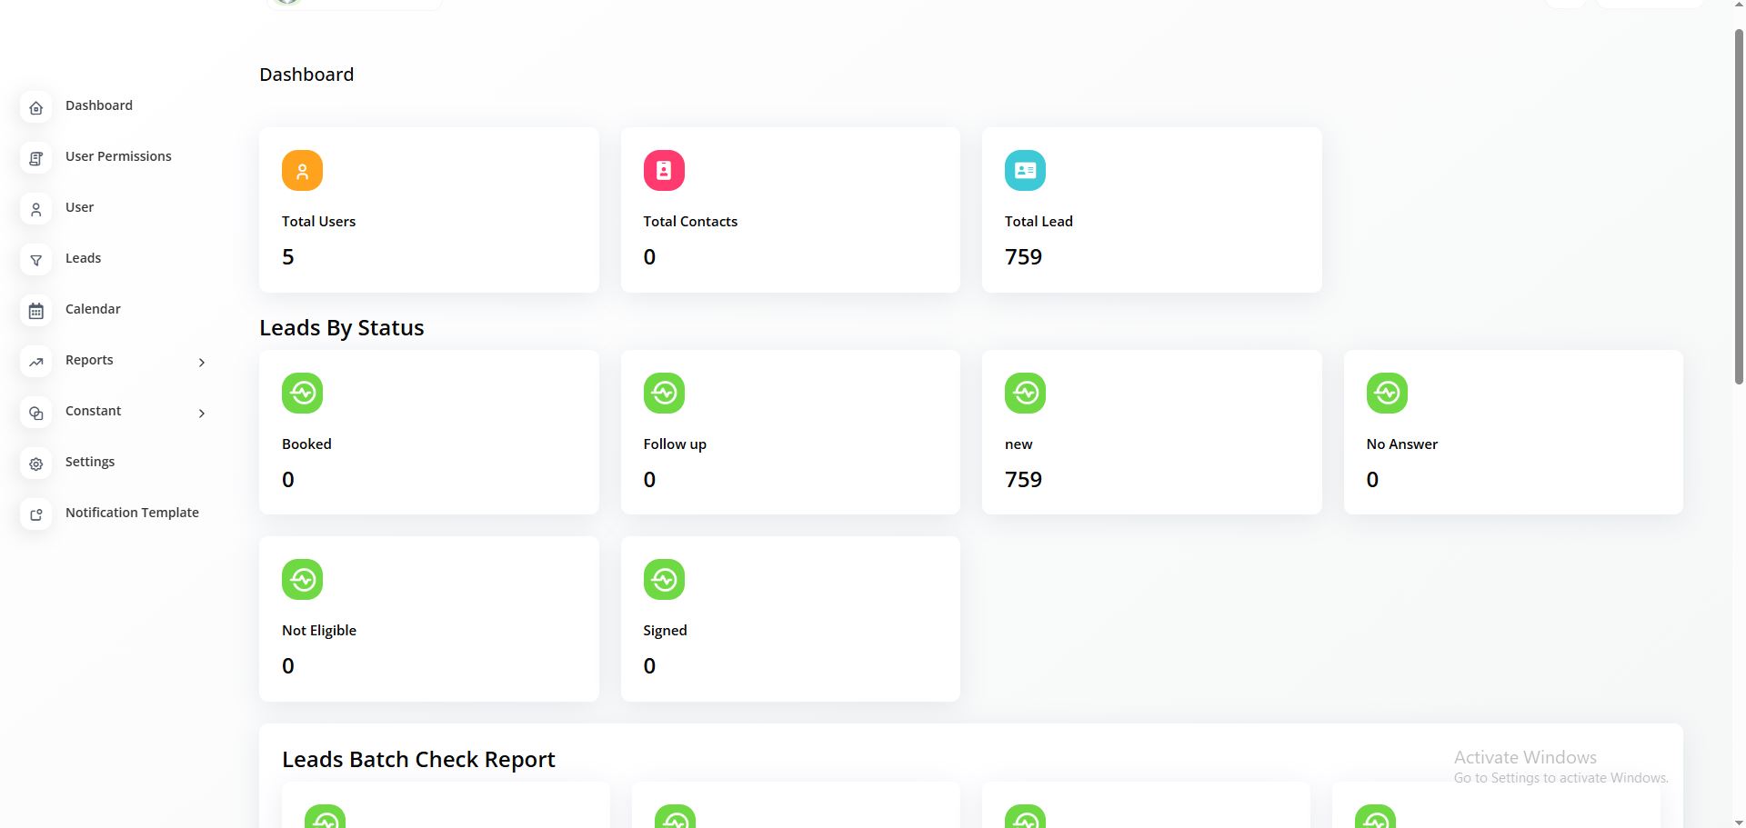This screenshot has height=828, width=1746.
Task: Open the Follow up leads card
Action: pyautogui.click(x=789, y=433)
